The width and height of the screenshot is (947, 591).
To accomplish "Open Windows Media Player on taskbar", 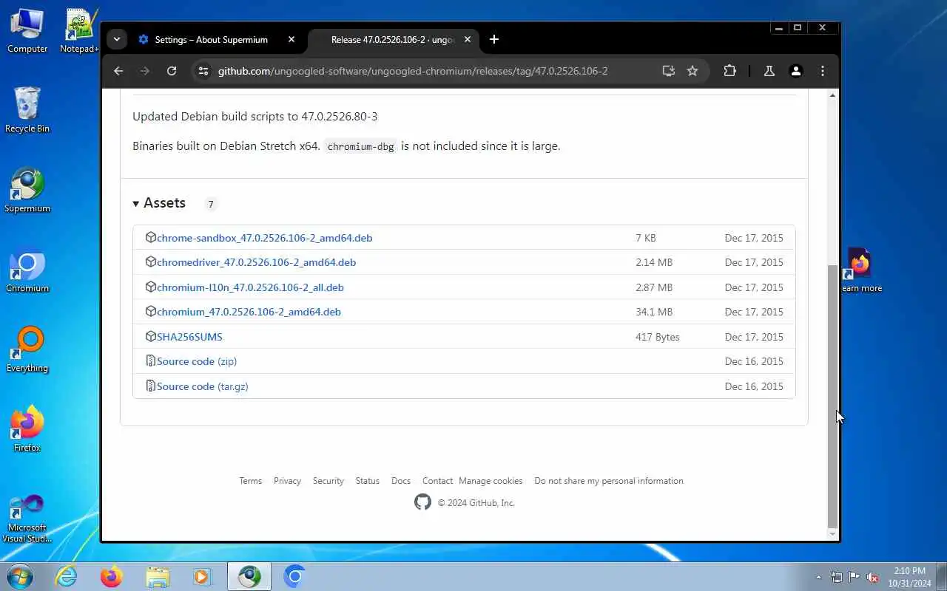I will click(x=203, y=576).
